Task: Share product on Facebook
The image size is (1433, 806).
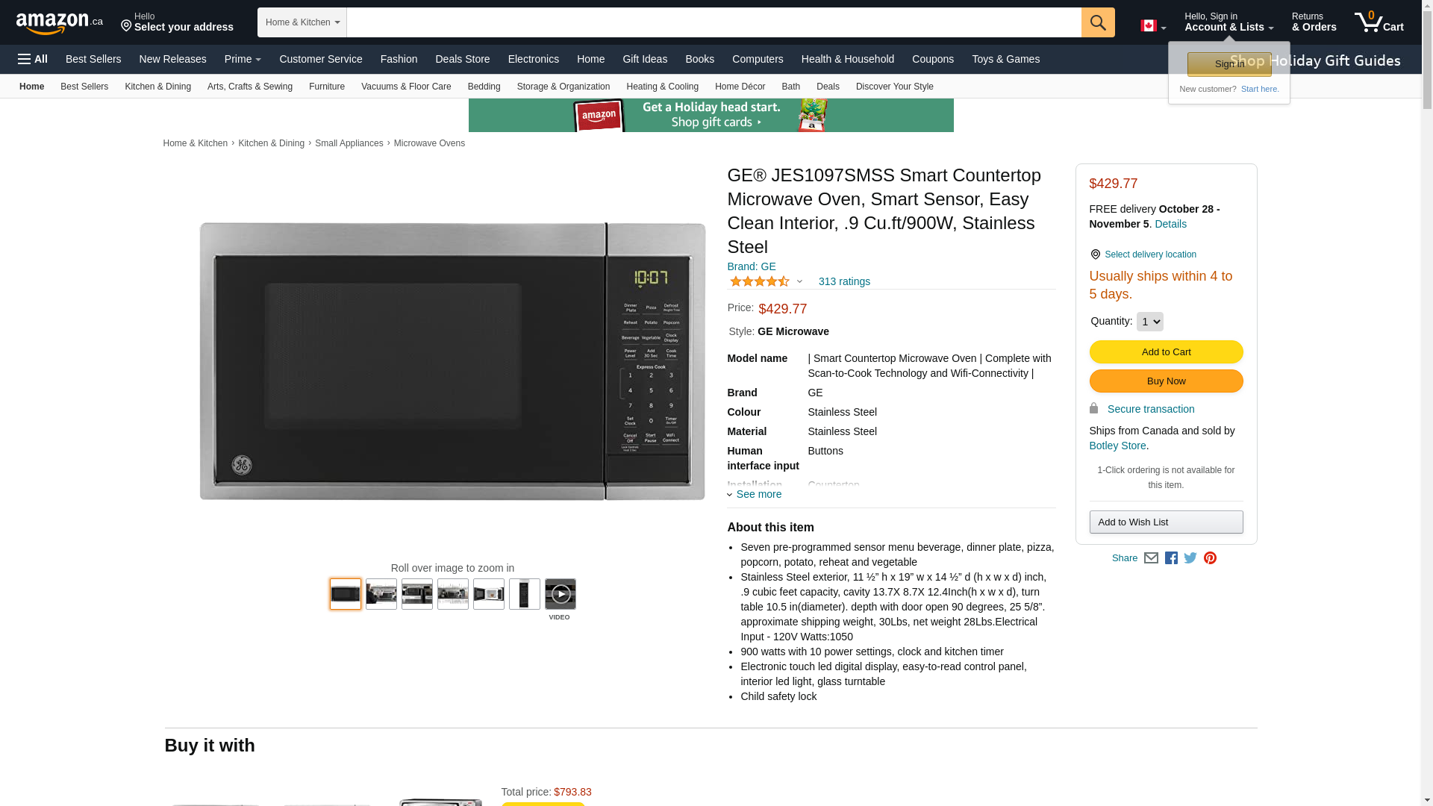Action: (x=1171, y=558)
